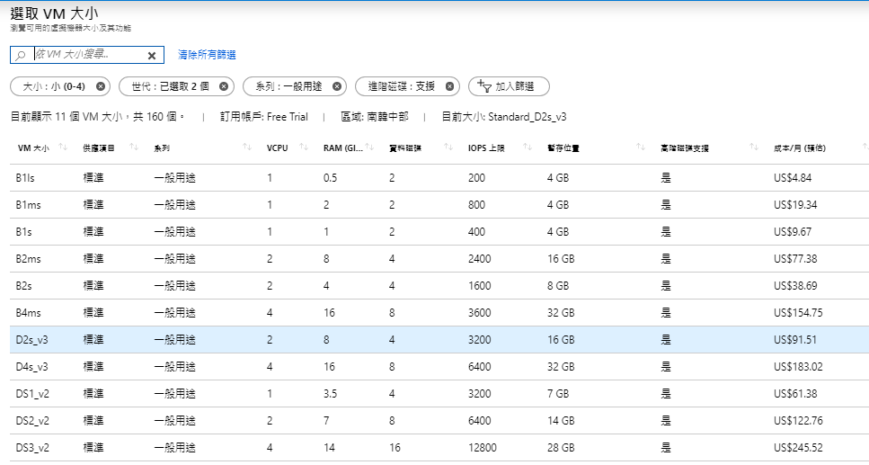The width and height of the screenshot is (869, 465).
Task: Sort by 供應項目 column arrows
Action: click(x=134, y=147)
